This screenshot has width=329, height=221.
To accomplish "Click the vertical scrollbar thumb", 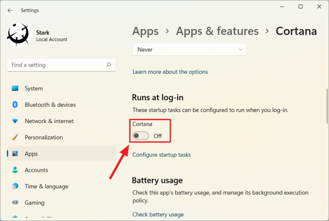I will coord(327,106).
